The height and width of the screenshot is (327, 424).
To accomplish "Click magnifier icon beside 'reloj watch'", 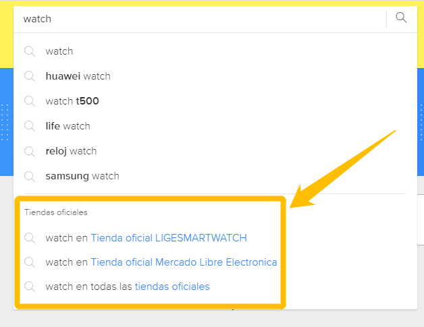I will click(x=30, y=151).
